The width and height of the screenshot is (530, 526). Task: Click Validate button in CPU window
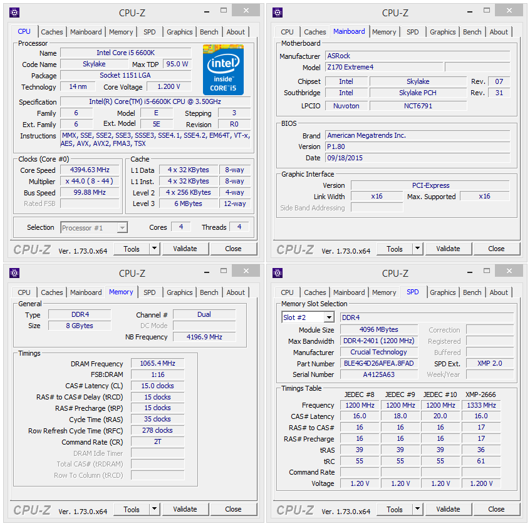click(185, 249)
